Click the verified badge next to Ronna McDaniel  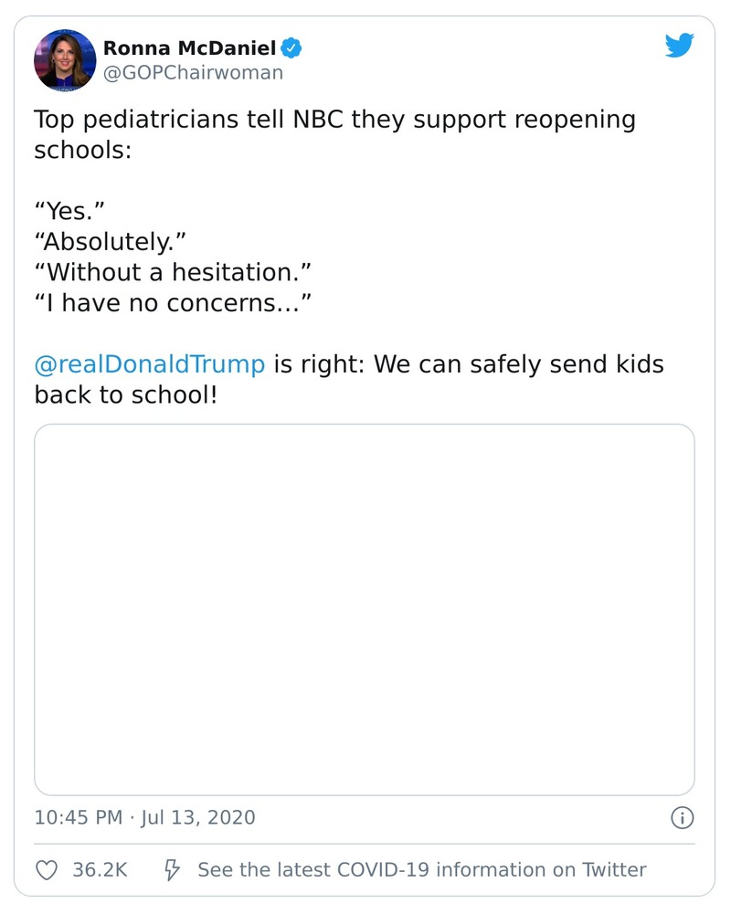291,48
